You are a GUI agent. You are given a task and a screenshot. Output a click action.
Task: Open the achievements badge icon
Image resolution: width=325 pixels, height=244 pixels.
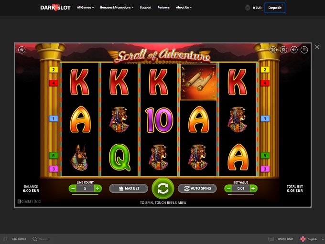(283, 50)
